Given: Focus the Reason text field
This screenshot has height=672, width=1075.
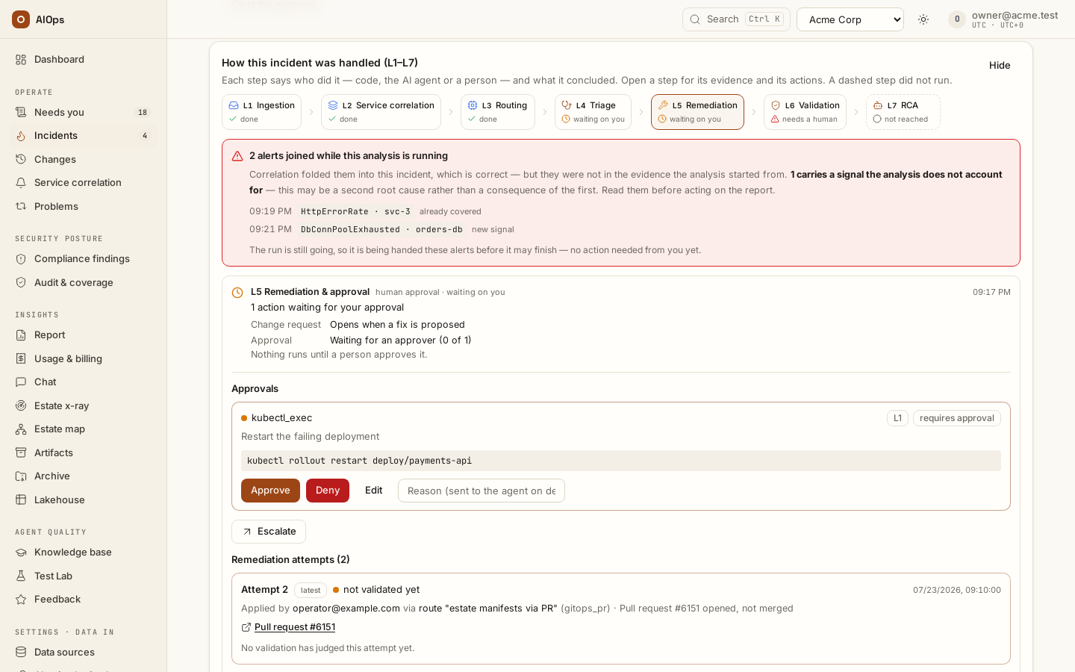Looking at the screenshot, I should pos(482,491).
